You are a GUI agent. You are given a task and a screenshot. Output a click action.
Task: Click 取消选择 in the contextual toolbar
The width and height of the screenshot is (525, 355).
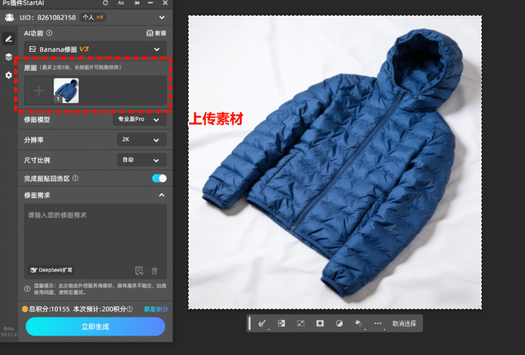tap(404, 324)
